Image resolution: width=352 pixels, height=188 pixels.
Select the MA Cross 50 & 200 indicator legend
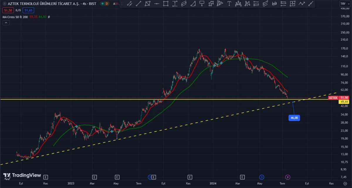16,17
